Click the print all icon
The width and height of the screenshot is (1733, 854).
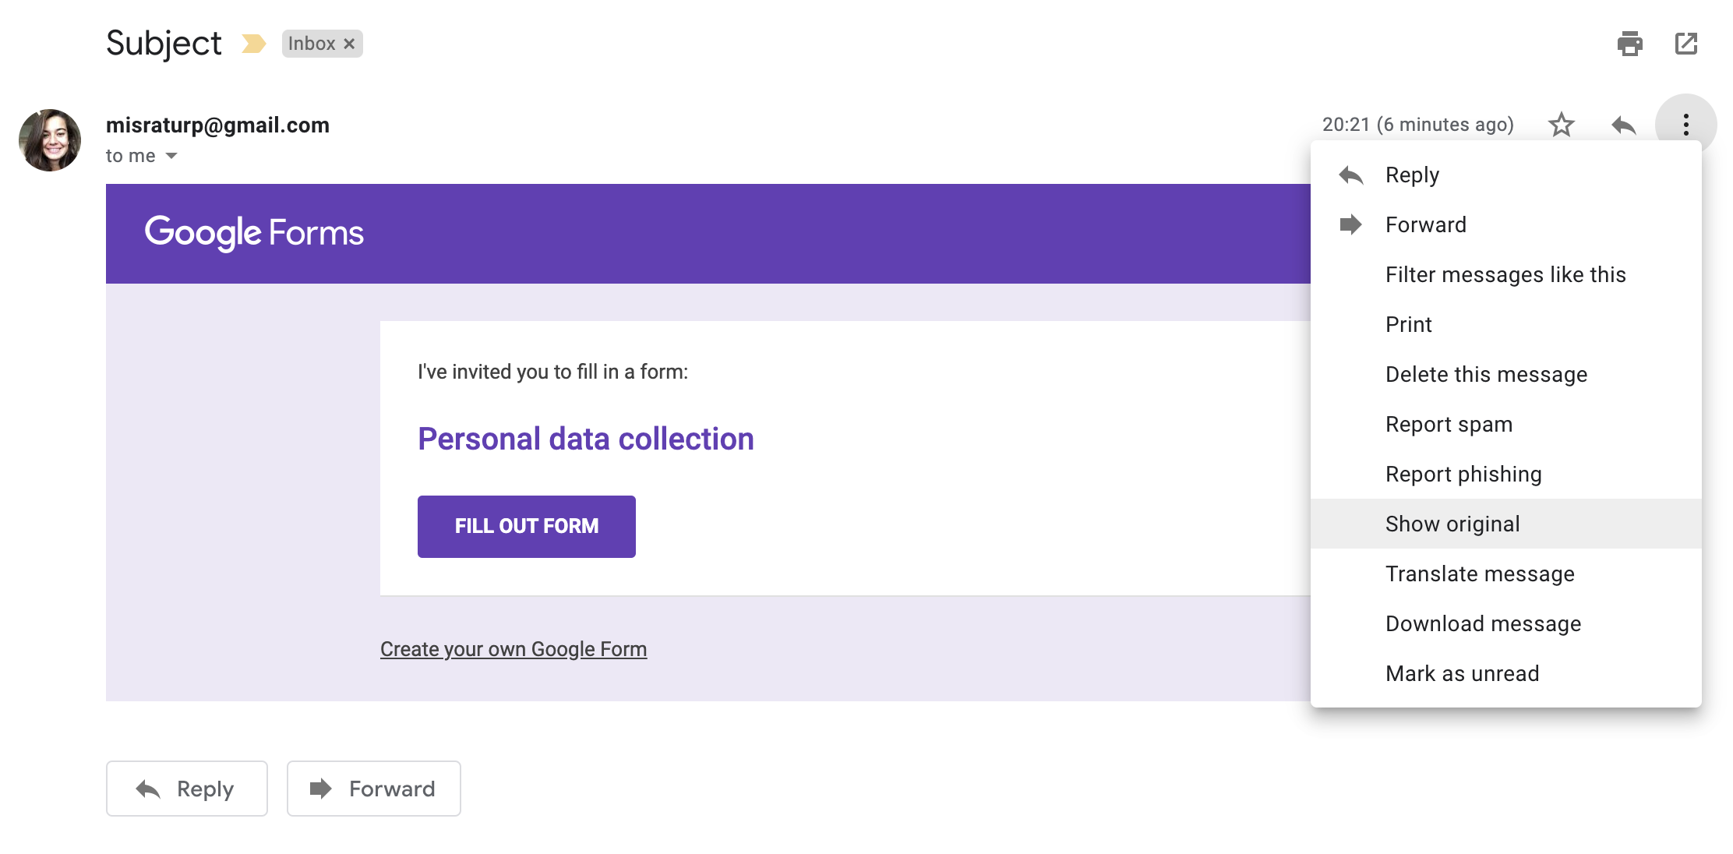1629,44
